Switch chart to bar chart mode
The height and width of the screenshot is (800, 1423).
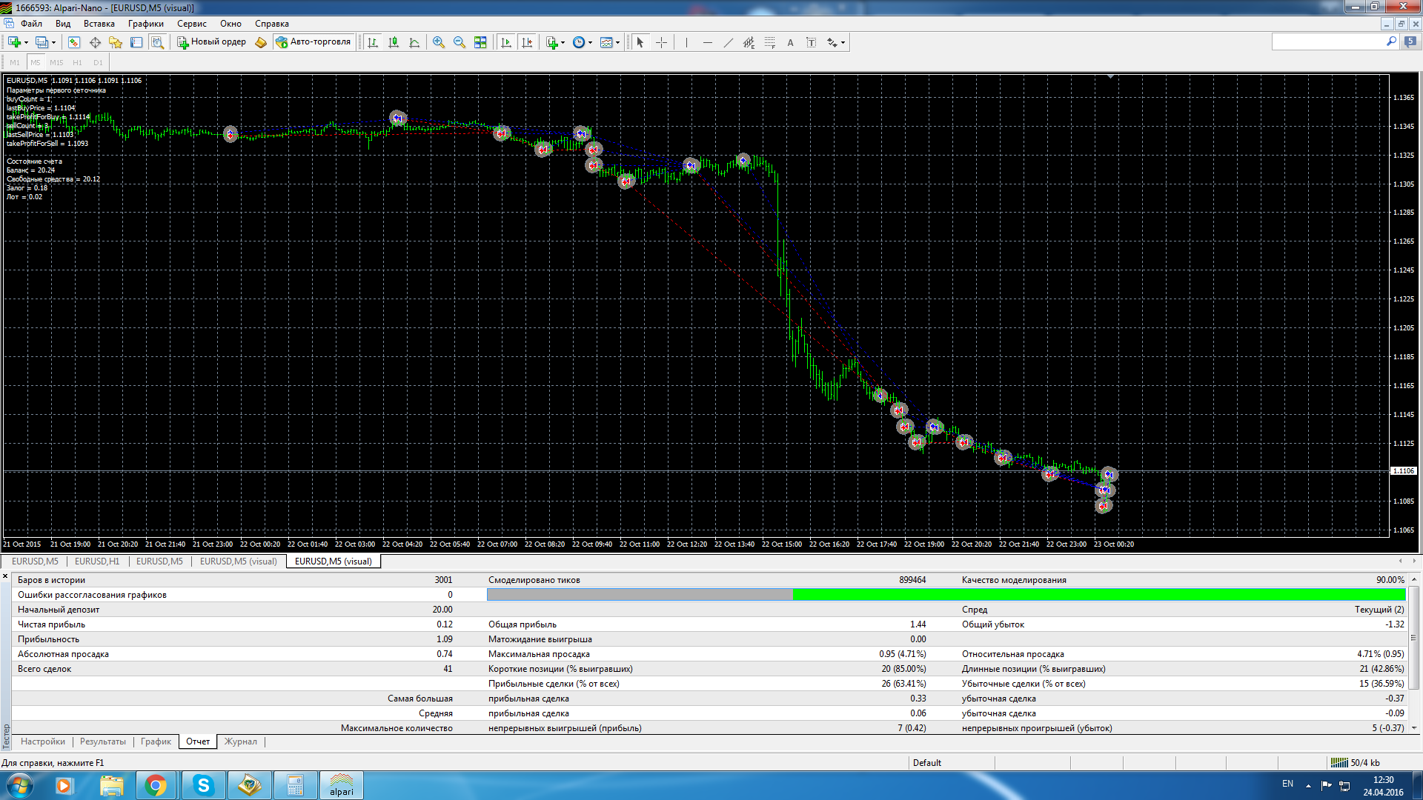coord(373,42)
